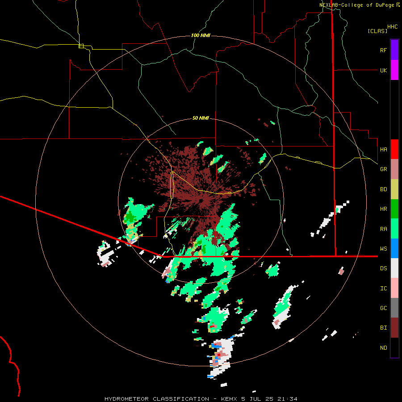Image resolution: width=402 pixels, height=402 pixels.
Task: Click the white DS legend color swatch
Action: (x=394, y=268)
